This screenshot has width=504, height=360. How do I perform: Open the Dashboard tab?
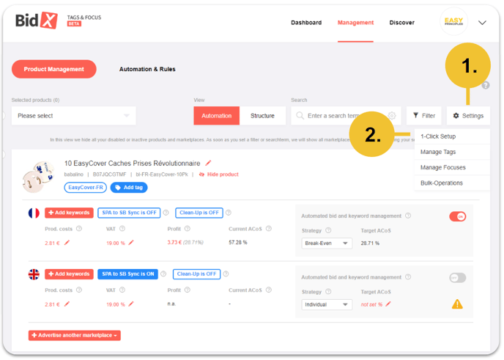[x=306, y=23]
